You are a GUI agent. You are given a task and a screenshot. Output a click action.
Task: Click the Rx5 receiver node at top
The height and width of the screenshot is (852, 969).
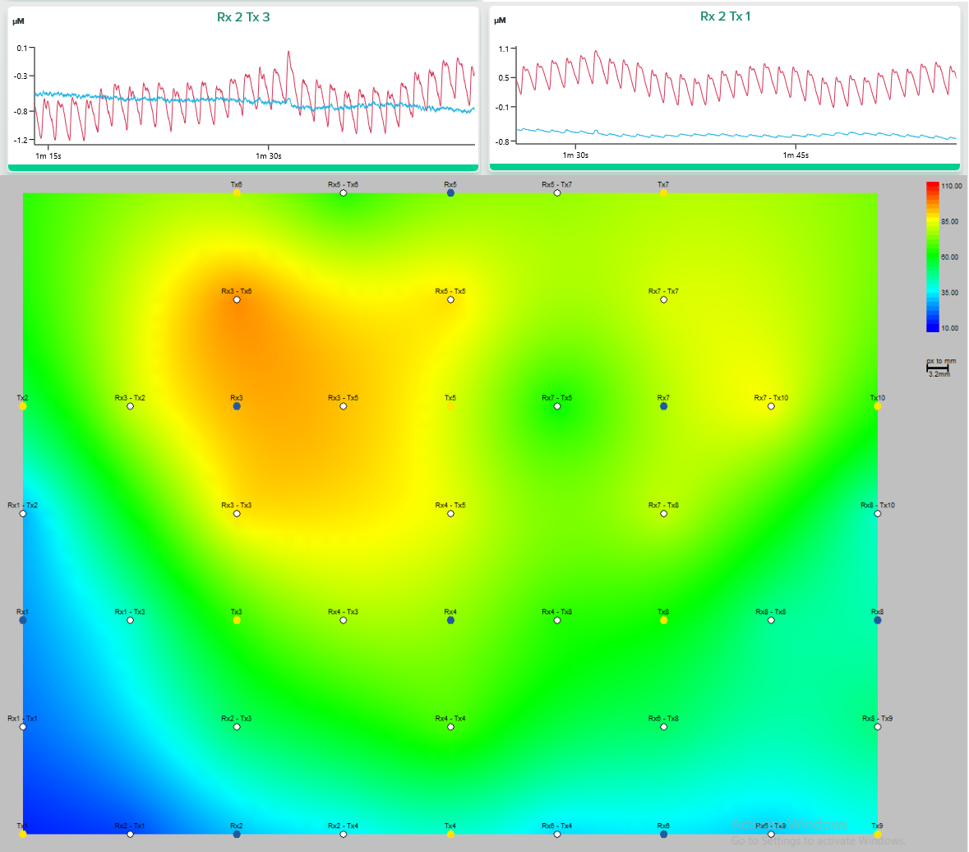point(450,193)
